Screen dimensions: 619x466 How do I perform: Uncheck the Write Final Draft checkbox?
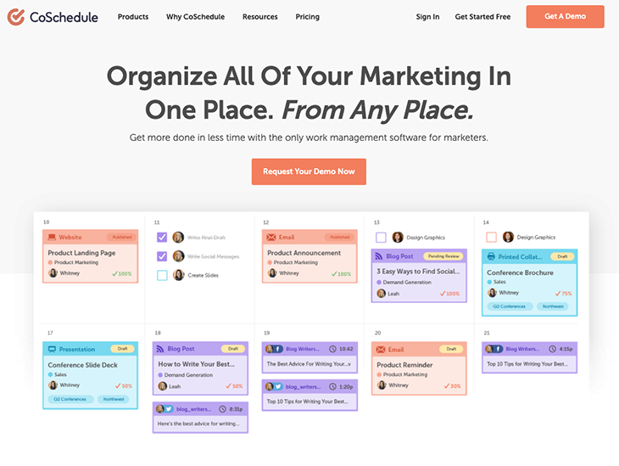click(x=162, y=237)
